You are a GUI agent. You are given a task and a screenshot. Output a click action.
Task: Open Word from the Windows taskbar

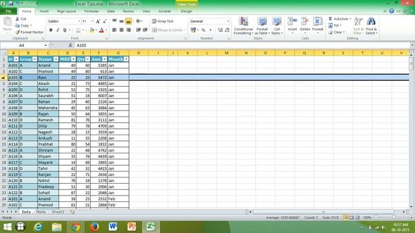point(113,227)
